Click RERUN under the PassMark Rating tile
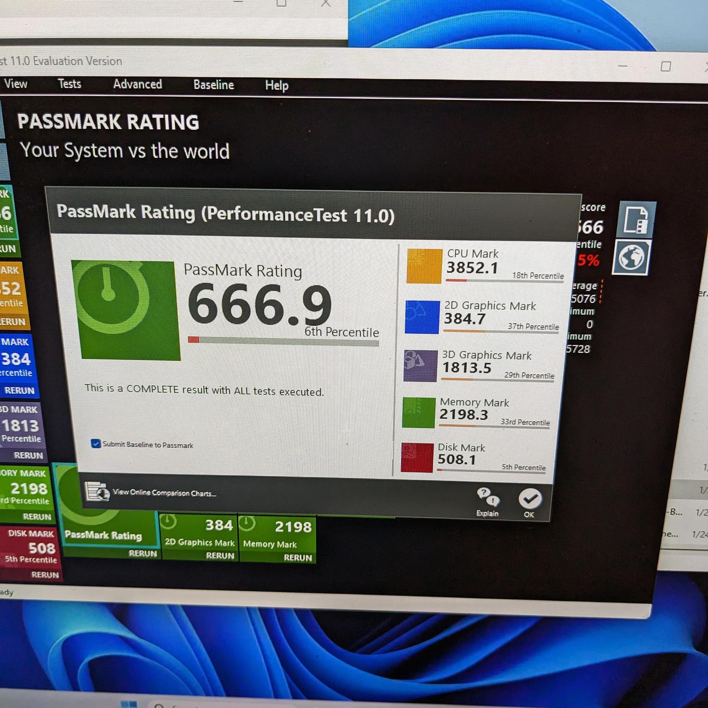This screenshot has height=708, width=708. (x=143, y=553)
